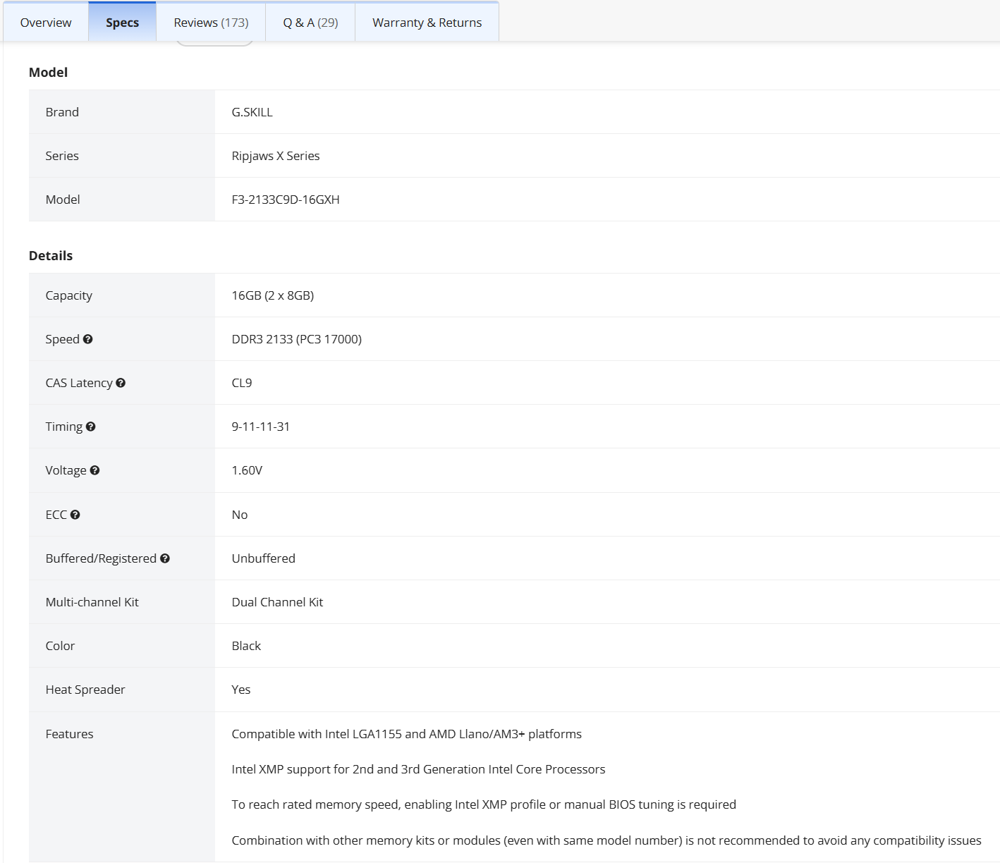Click the Unbuffered value

(264, 558)
